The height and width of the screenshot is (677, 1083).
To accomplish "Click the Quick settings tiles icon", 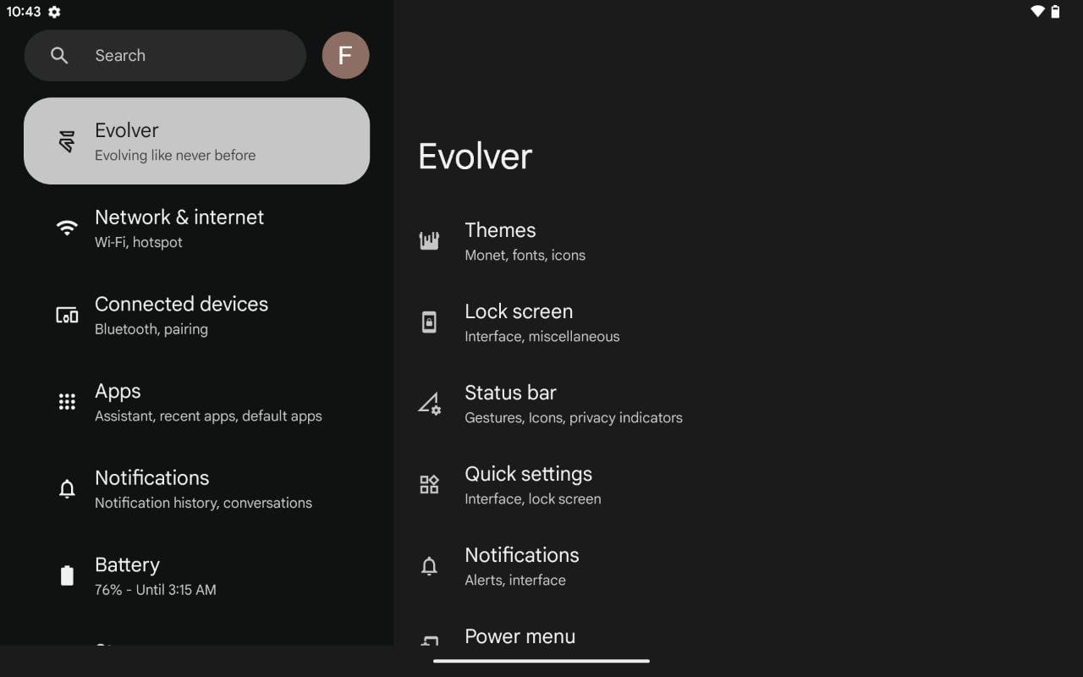I will (x=429, y=485).
